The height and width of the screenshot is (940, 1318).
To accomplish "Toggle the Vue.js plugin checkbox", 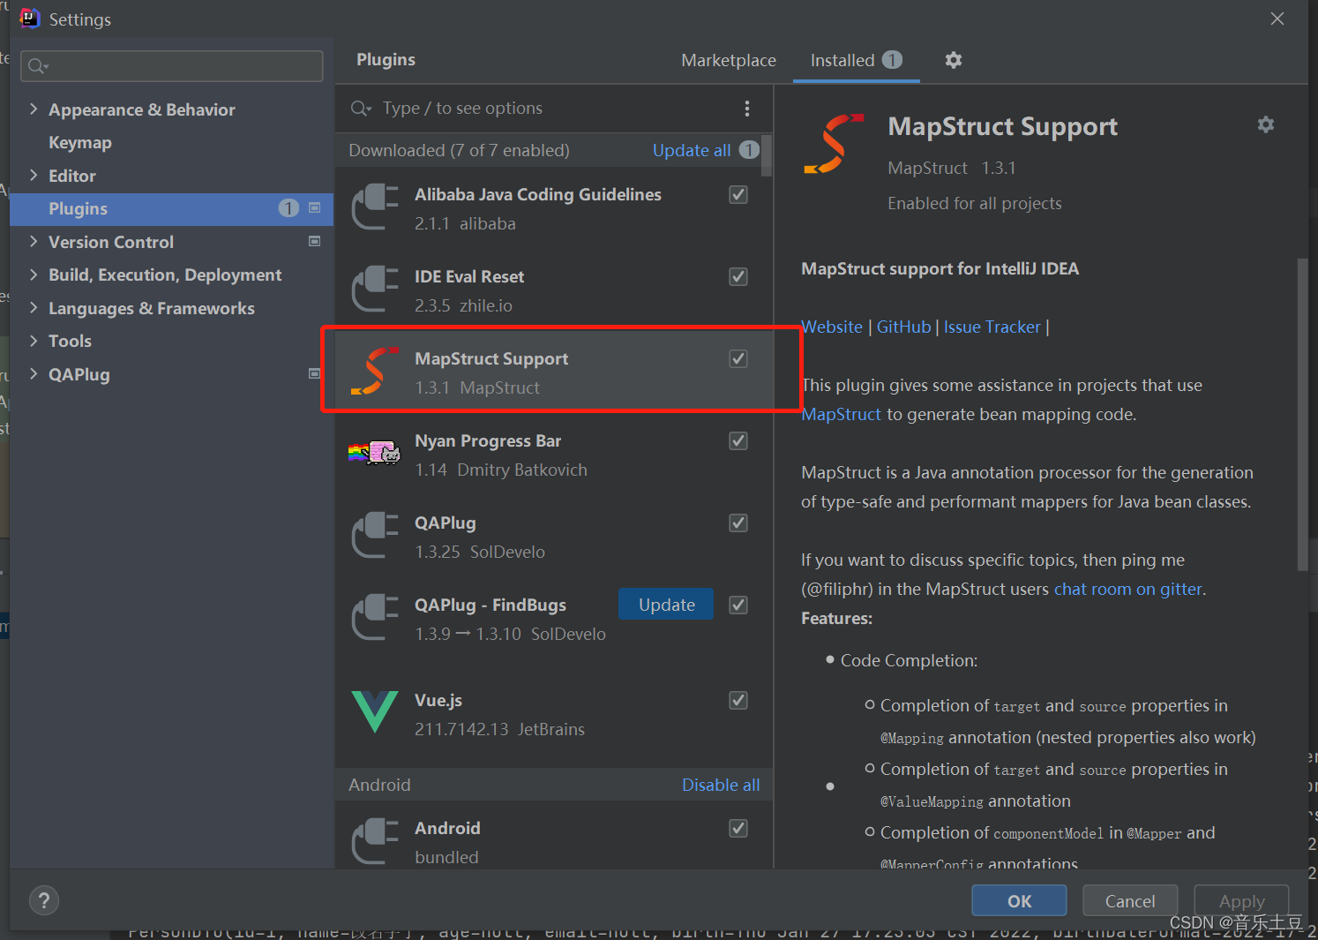I will pos(738,700).
